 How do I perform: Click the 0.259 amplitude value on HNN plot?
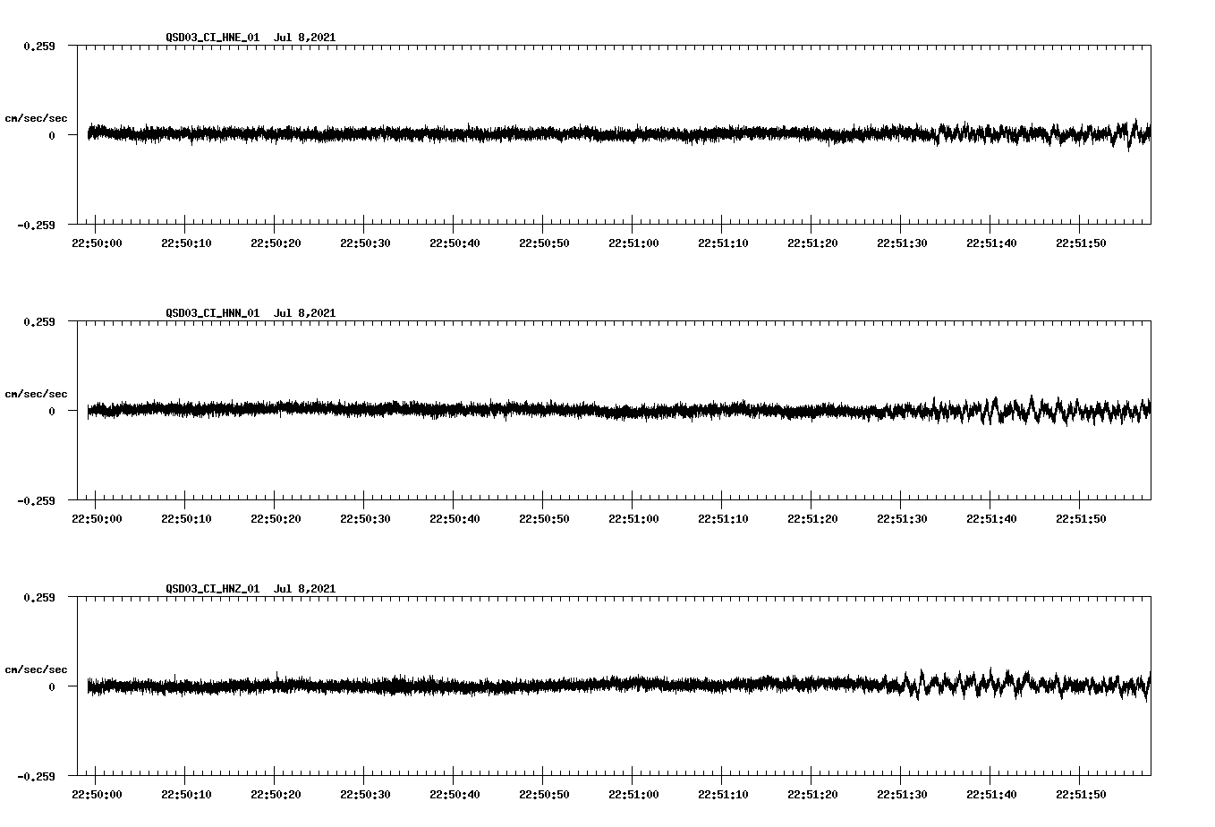point(39,320)
